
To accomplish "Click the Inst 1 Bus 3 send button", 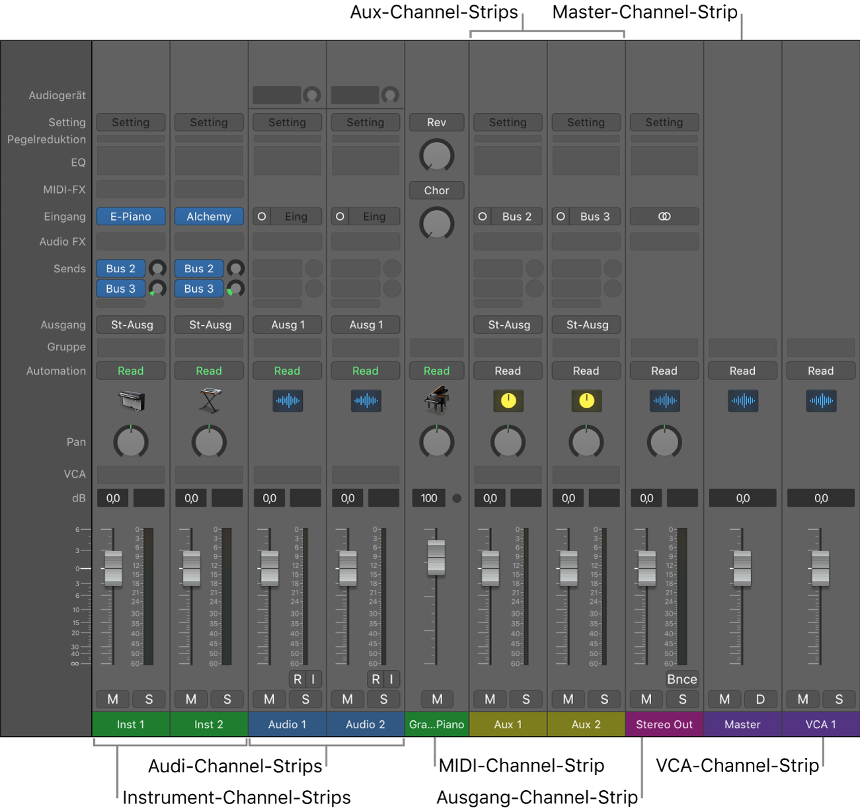I will (121, 288).
